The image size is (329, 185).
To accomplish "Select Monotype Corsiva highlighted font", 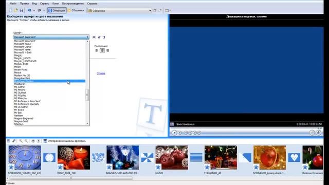I will pyautogui.click(x=49, y=81).
